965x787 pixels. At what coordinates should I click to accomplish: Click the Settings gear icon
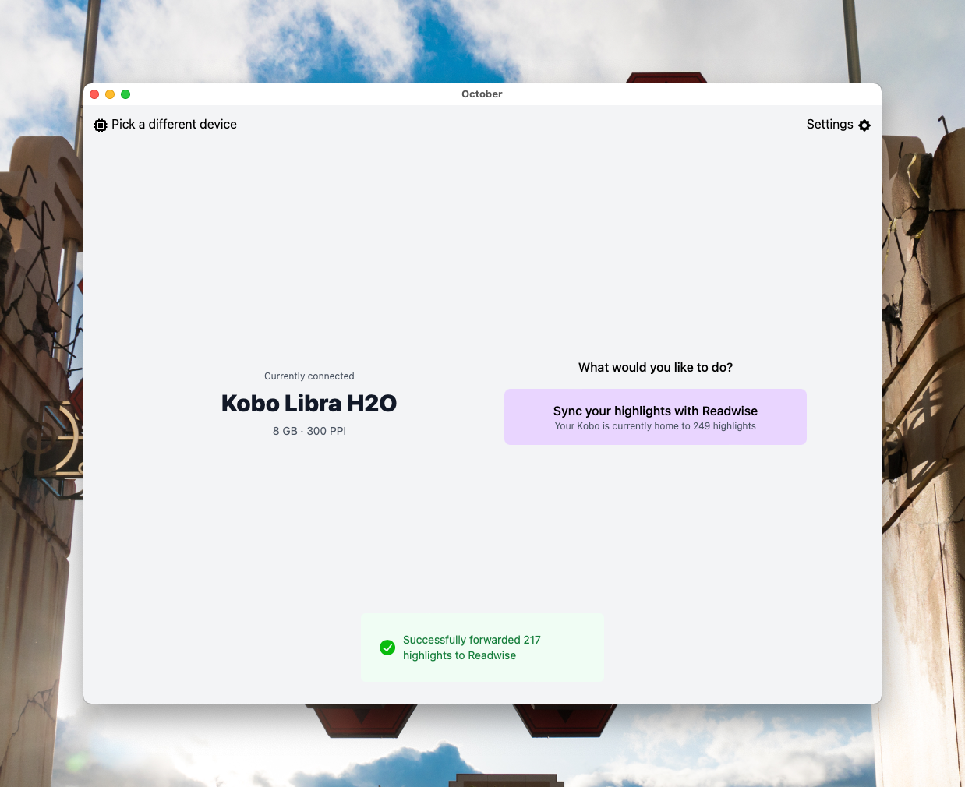click(x=864, y=125)
